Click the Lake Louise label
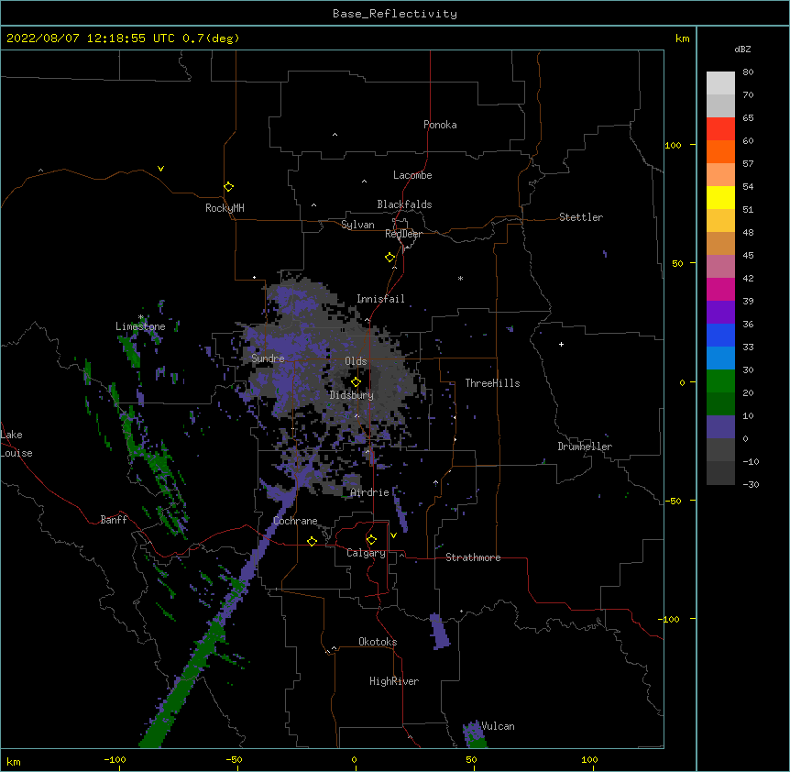This screenshot has width=790, height=772. (x=16, y=444)
